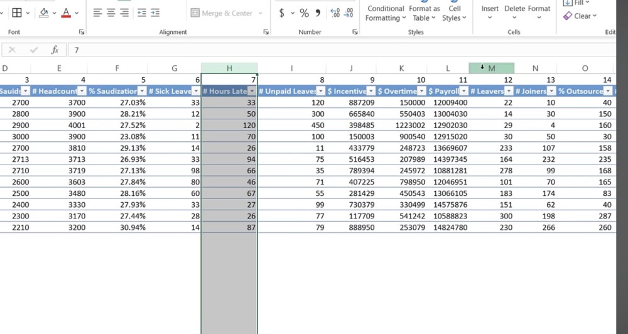Image resolution: width=628 pixels, height=334 pixels.
Task: Select cell with value 1223002
Action: [401, 126]
